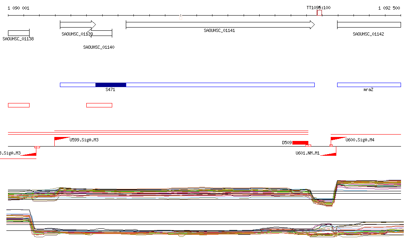Click the mraZ gene name label
Viewport: 409px width, 244px height.
point(368,90)
